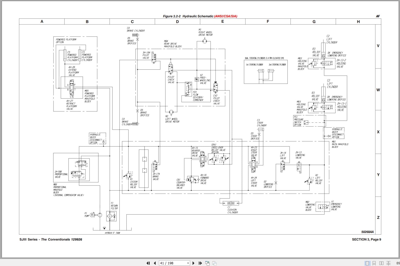Image resolution: width=400 pixels, height=266 pixels.
Task: Click the 'CB1 COUNTER-BALANCE VALVE' label
Action: coord(181,184)
